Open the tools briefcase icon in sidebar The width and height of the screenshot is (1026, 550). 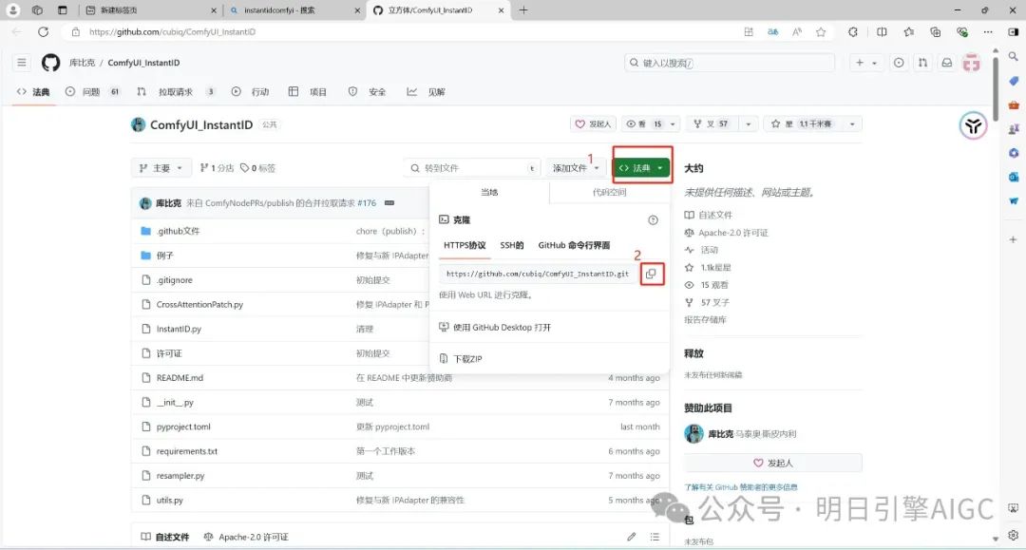pos(1013,104)
